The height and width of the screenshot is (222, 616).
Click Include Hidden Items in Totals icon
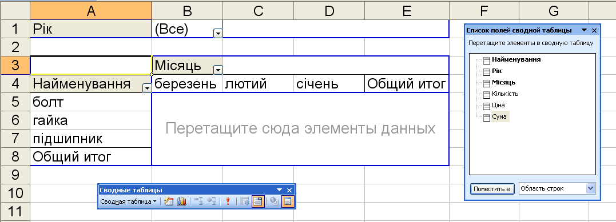pyautogui.click(x=245, y=201)
